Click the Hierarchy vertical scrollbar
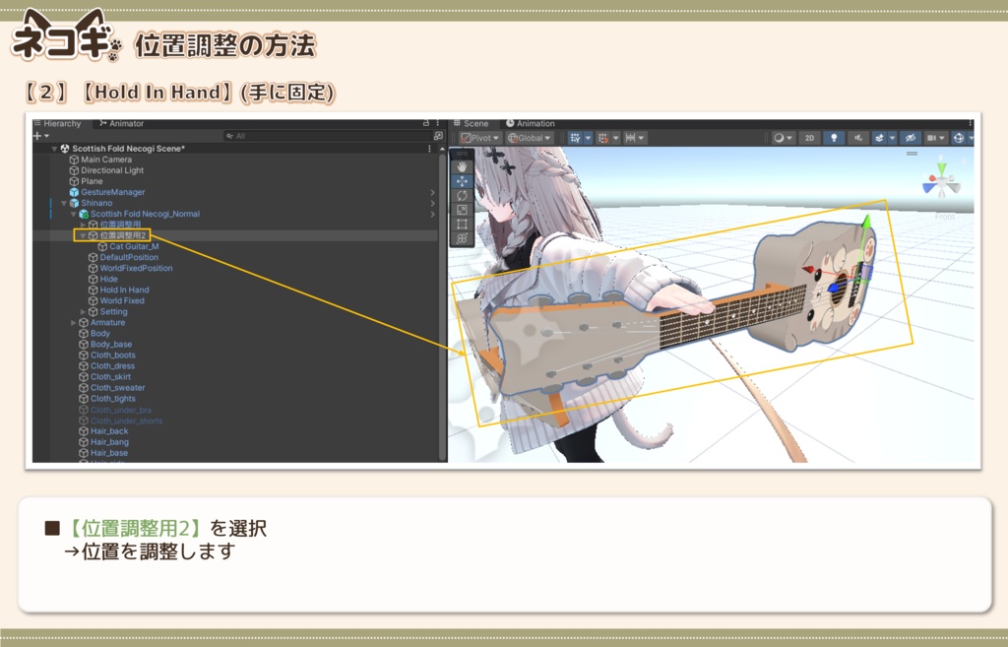This screenshot has height=647, width=1008. coord(442,305)
